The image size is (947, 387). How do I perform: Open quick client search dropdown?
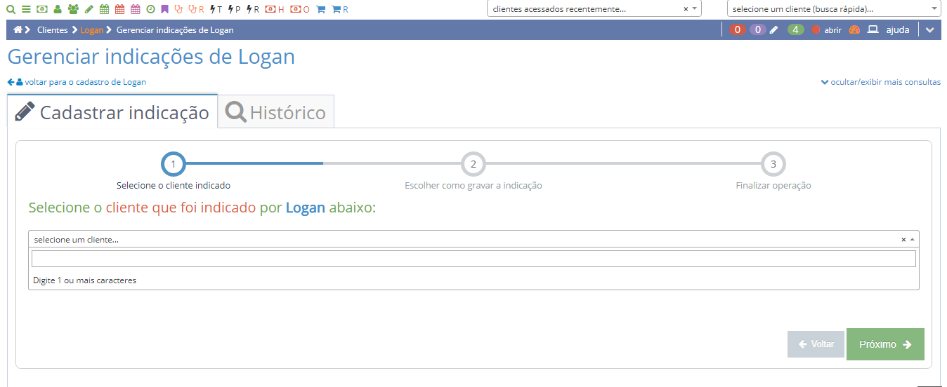(x=833, y=9)
